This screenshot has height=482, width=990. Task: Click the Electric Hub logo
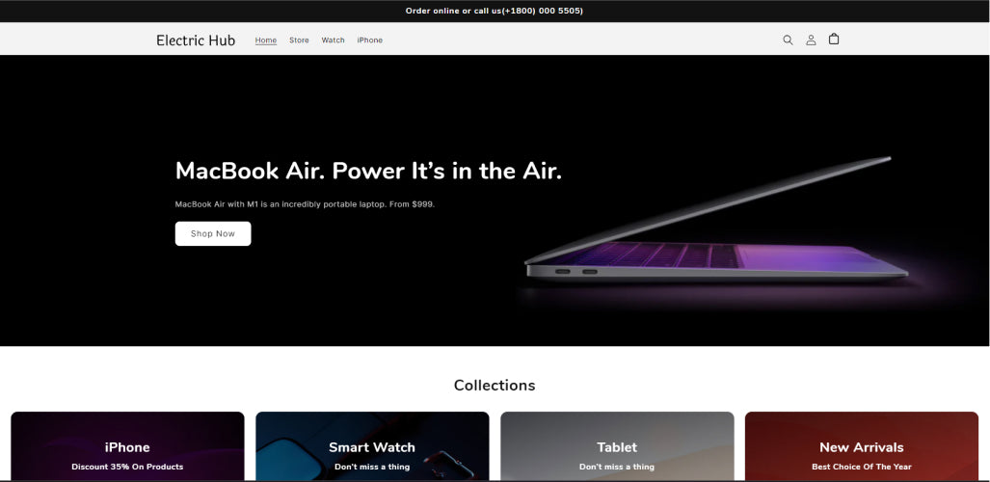point(196,40)
